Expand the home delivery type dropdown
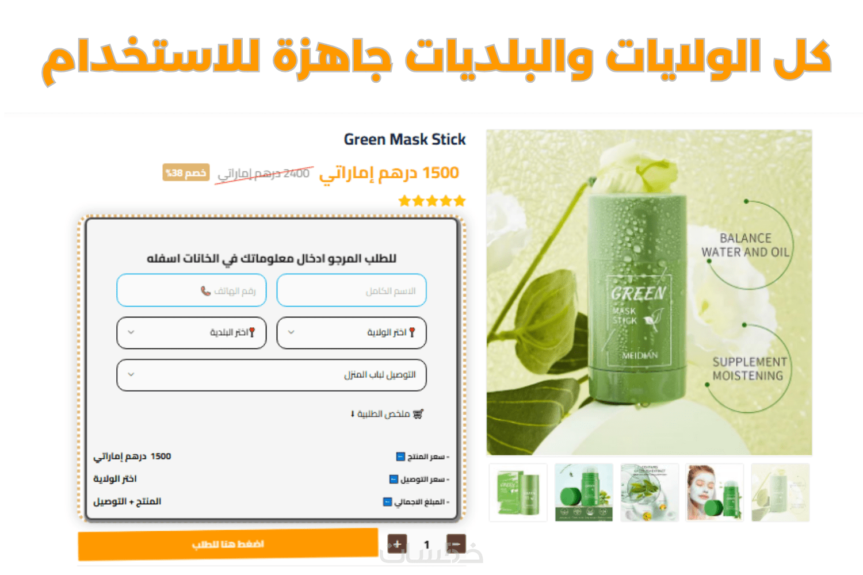Image resolution: width=863 pixels, height=575 pixels. pyautogui.click(x=272, y=375)
